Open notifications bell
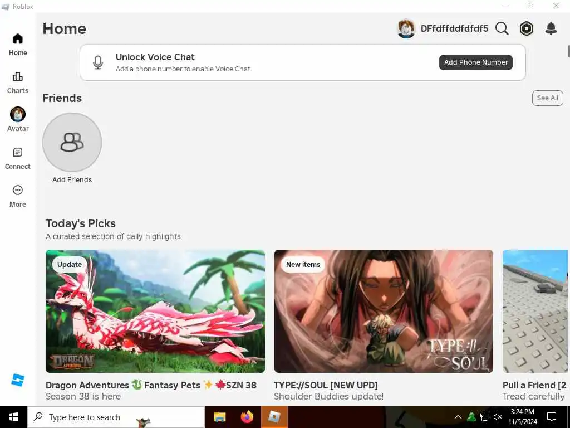Screen dimensions: 570x428 (x=551, y=28)
